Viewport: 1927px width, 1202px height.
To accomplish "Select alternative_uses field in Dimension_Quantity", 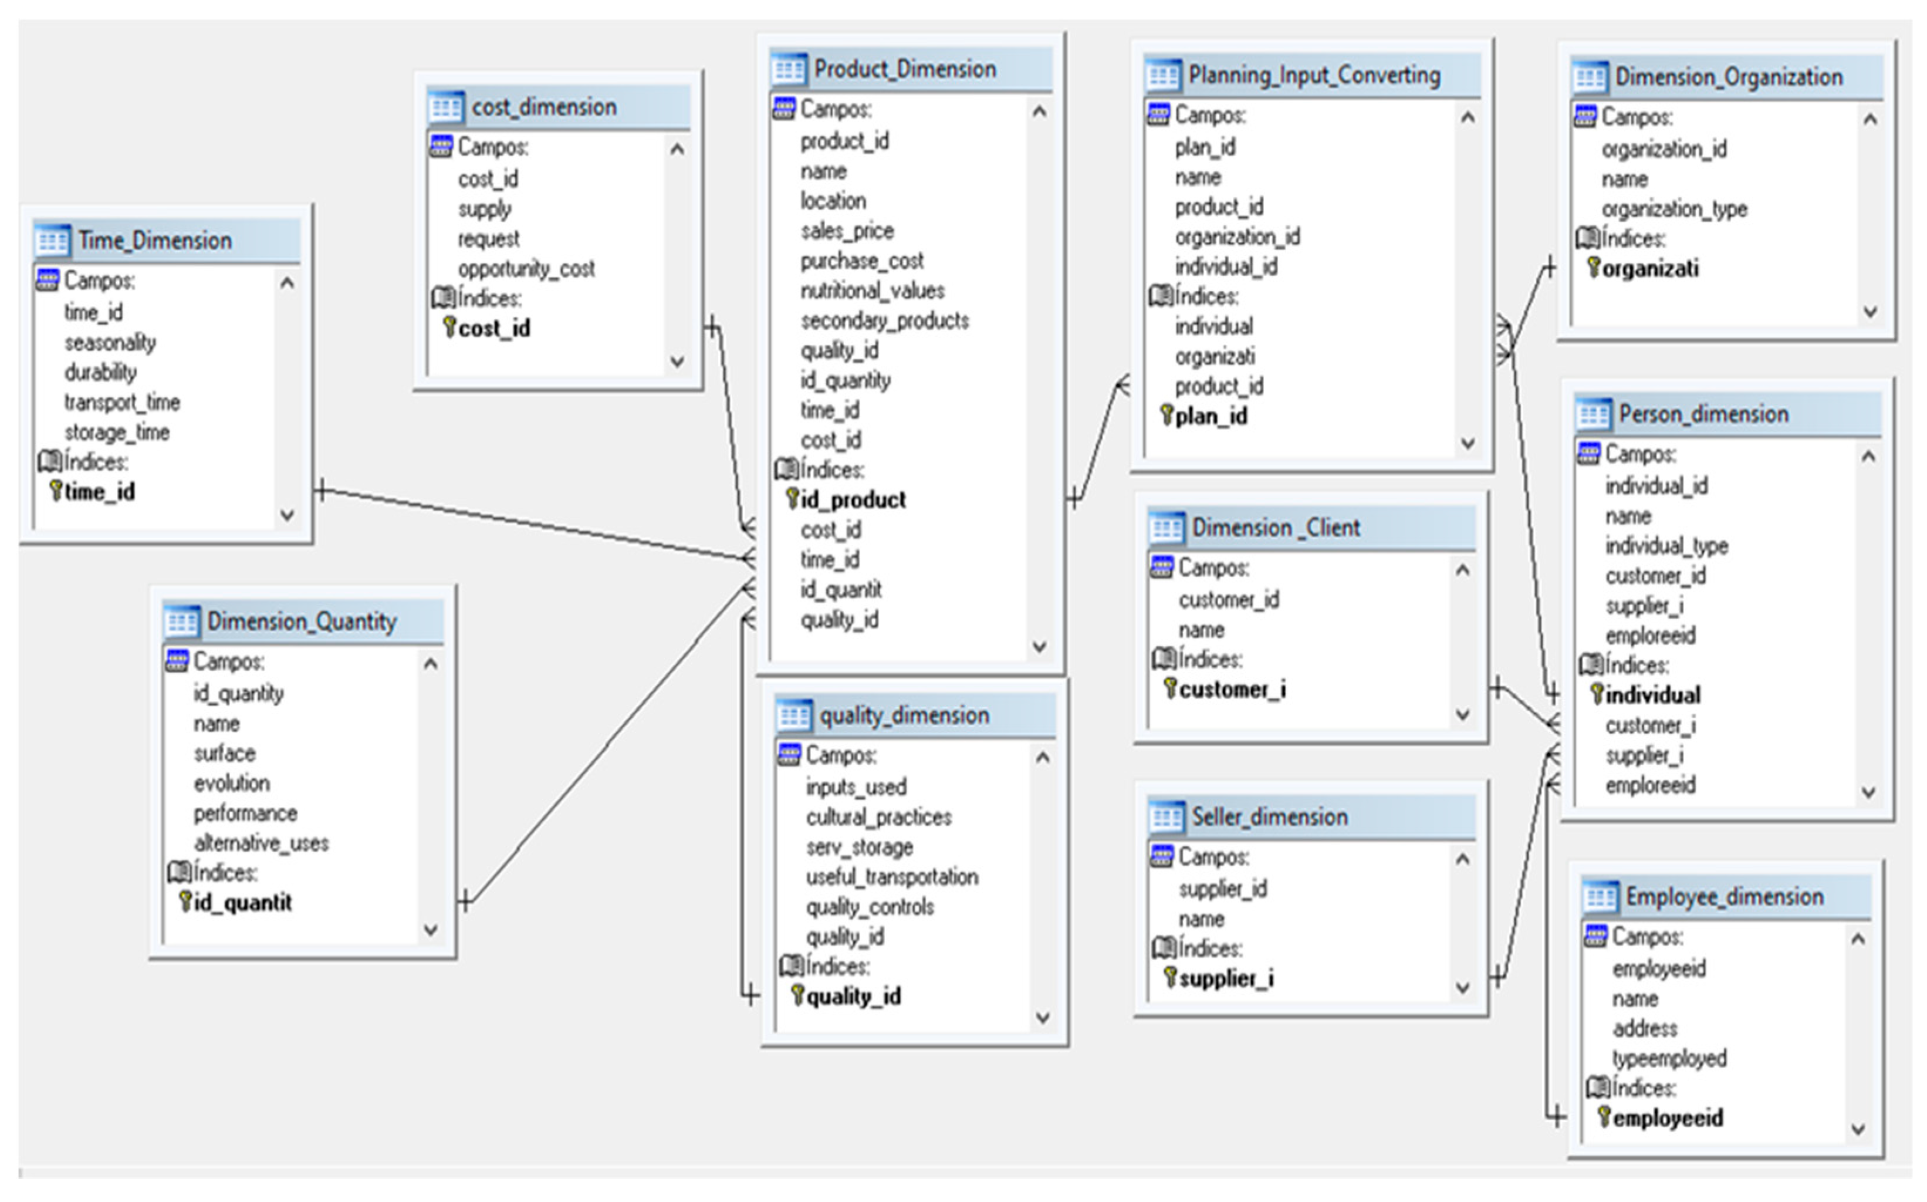I will tap(261, 843).
